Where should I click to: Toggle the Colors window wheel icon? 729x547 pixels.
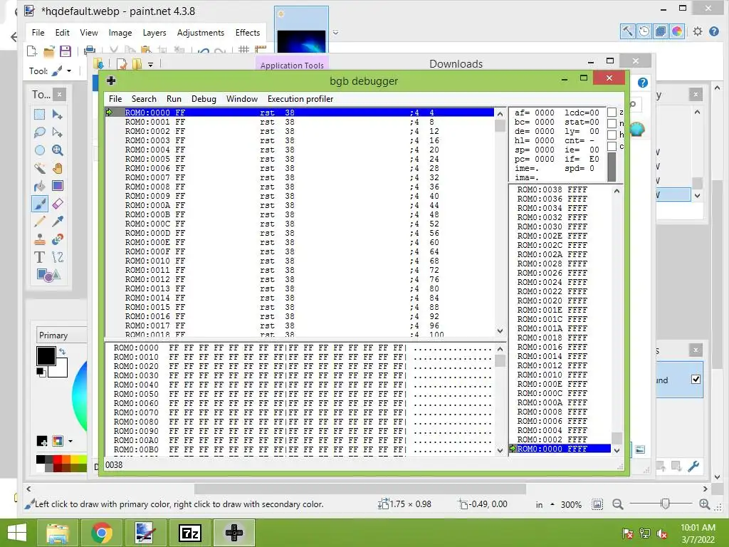[677, 31]
